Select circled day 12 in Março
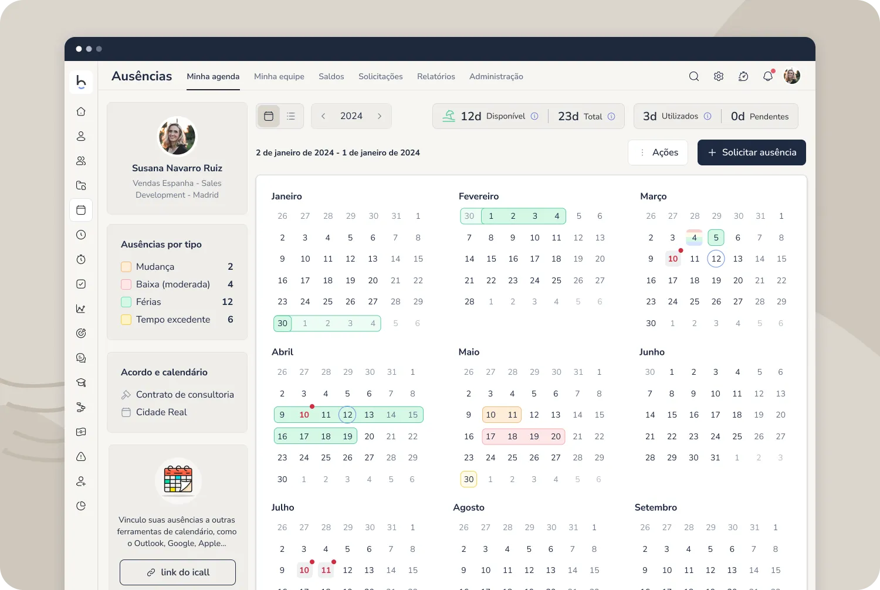The image size is (880, 590). 716,259
